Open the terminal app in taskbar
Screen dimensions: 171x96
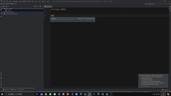point(111,94)
